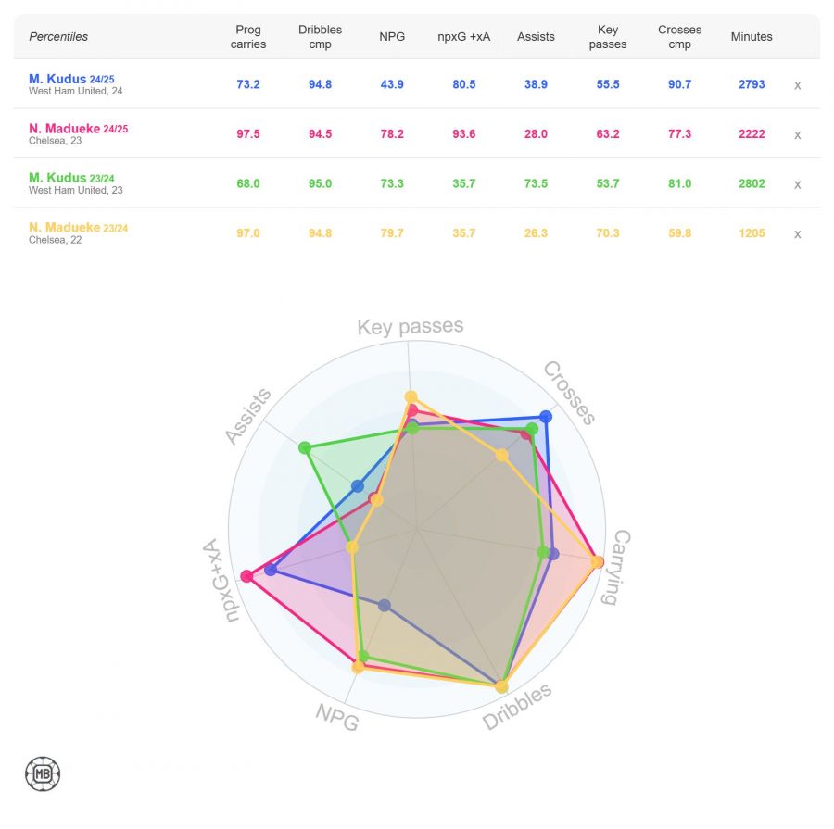834x829 pixels.
Task: Open M. Kudus 23/24 player name
Action: click(x=57, y=178)
